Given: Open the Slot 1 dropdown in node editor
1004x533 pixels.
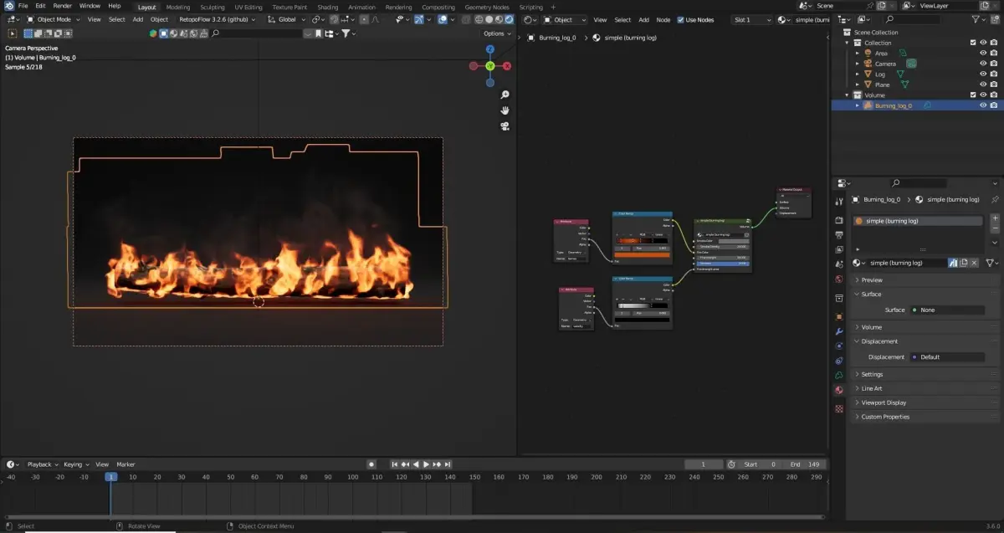Looking at the screenshot, I should pos(750,19).
